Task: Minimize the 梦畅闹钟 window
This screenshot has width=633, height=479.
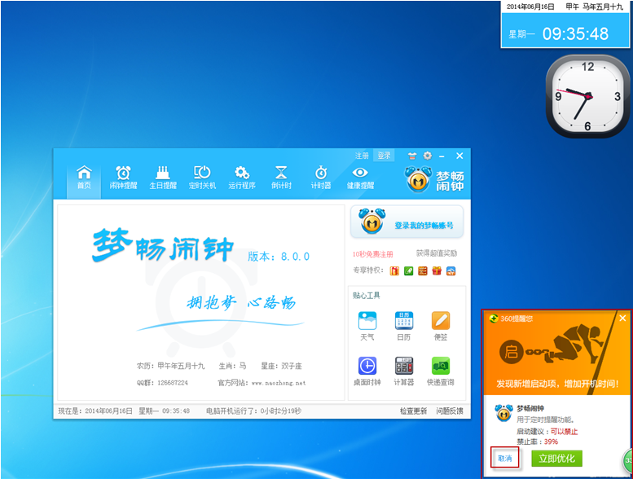Action: [442, 156]
